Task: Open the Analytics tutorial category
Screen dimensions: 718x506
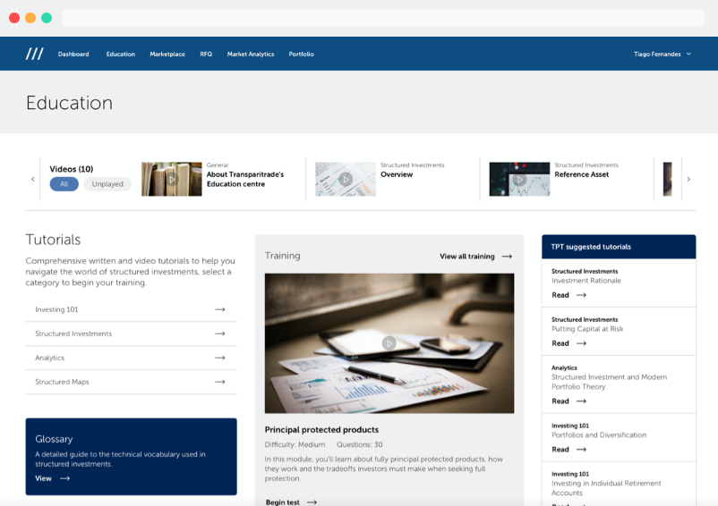Action: click(131, 358)
